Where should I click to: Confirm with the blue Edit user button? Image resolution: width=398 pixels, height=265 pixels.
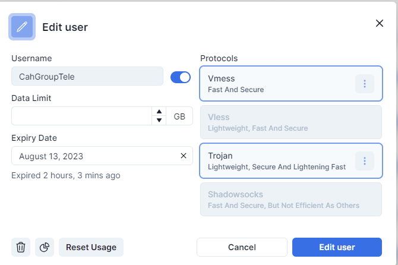tap(337, 247)
